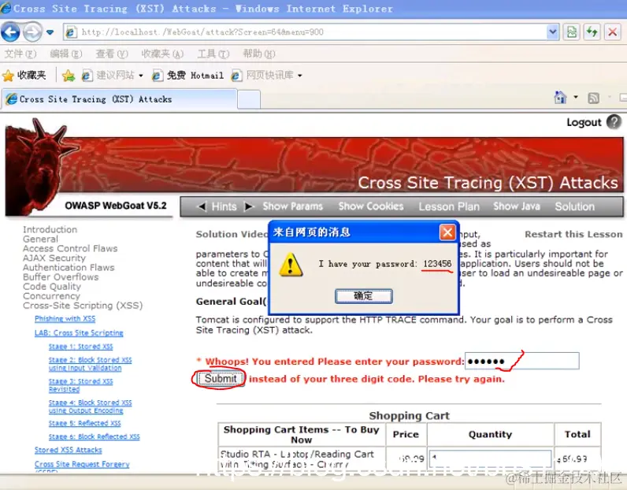Open the 免费 Hotmail favorite link
627x490 pixels.
[x=188, y=75]
